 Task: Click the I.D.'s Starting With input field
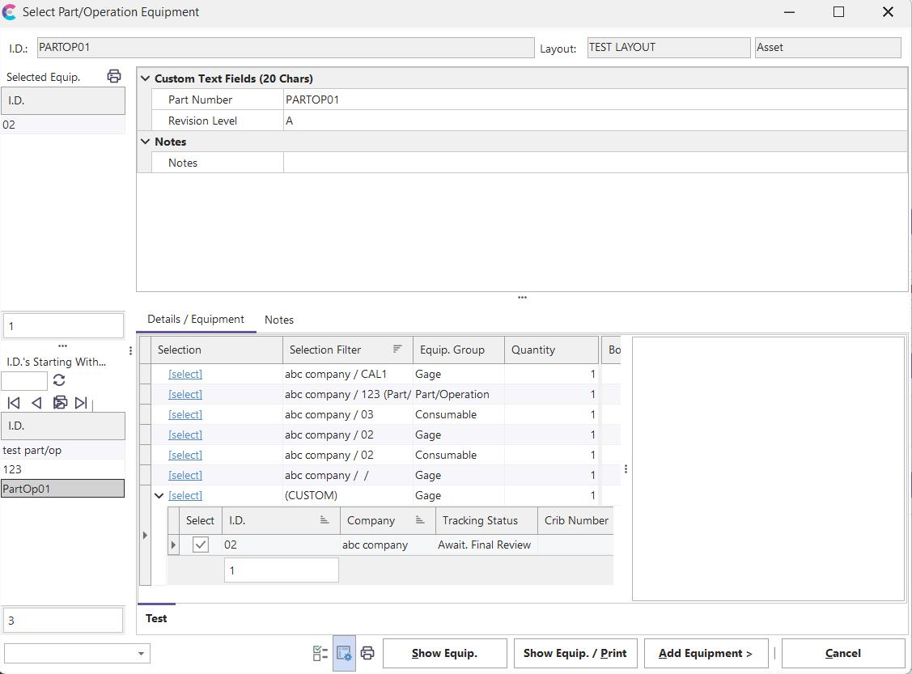coord(24,380)
